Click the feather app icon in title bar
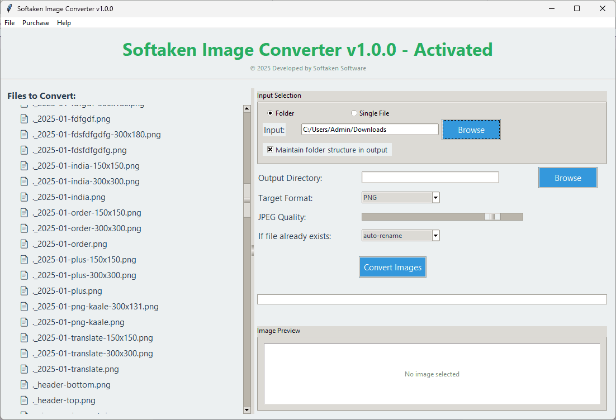This screenshot has height=420, width=616. coord(10,8)
